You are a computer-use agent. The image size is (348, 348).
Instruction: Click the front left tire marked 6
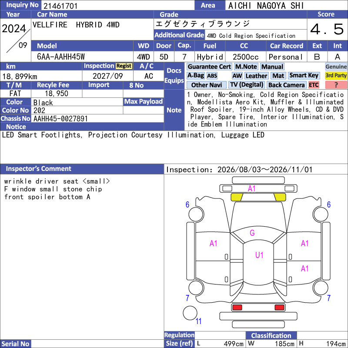(x=196, y=214)
